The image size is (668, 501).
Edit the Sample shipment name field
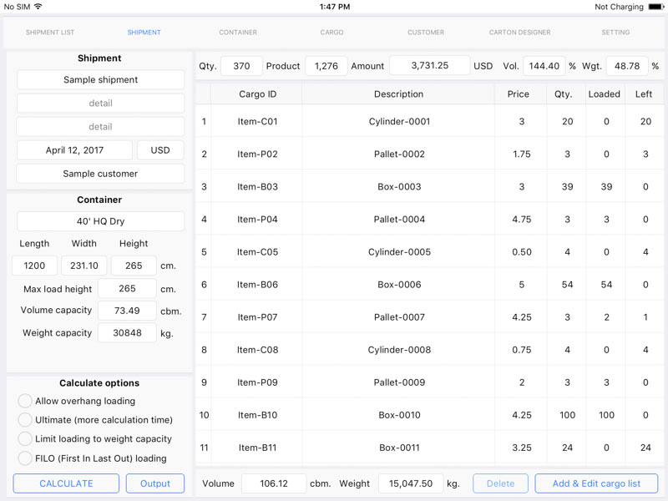pyautogui.click(x=100, y=79)
